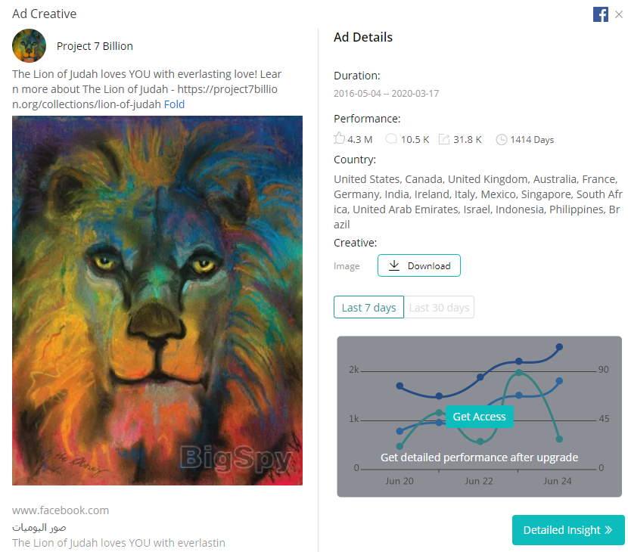Click the download arrow icon
The image size is (628, 552).
(x=394, y=265)
